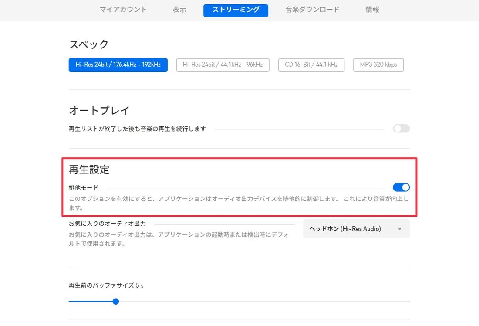Click the 再生設定 section heading

point(89,170)
